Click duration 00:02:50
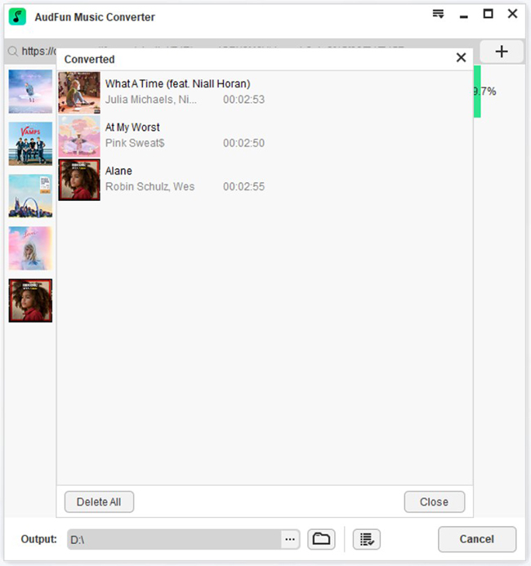The image size is (531, 566). point(243,143)
